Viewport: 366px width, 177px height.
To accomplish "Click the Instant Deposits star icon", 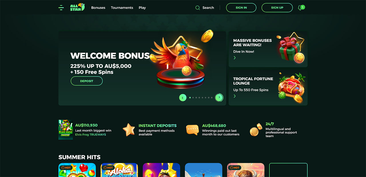I will click(129, 130).
